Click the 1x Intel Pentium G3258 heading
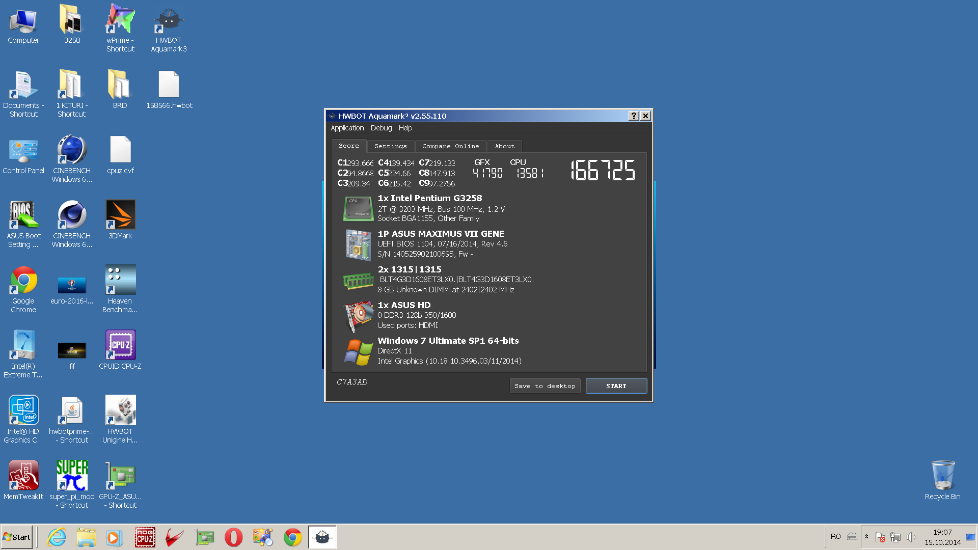 (x=430, y=198)
